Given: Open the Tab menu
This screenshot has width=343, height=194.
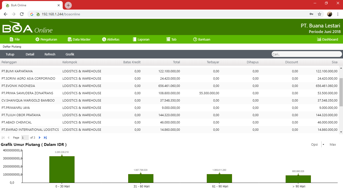Looking at the screenshot, I should coord(171,39).
